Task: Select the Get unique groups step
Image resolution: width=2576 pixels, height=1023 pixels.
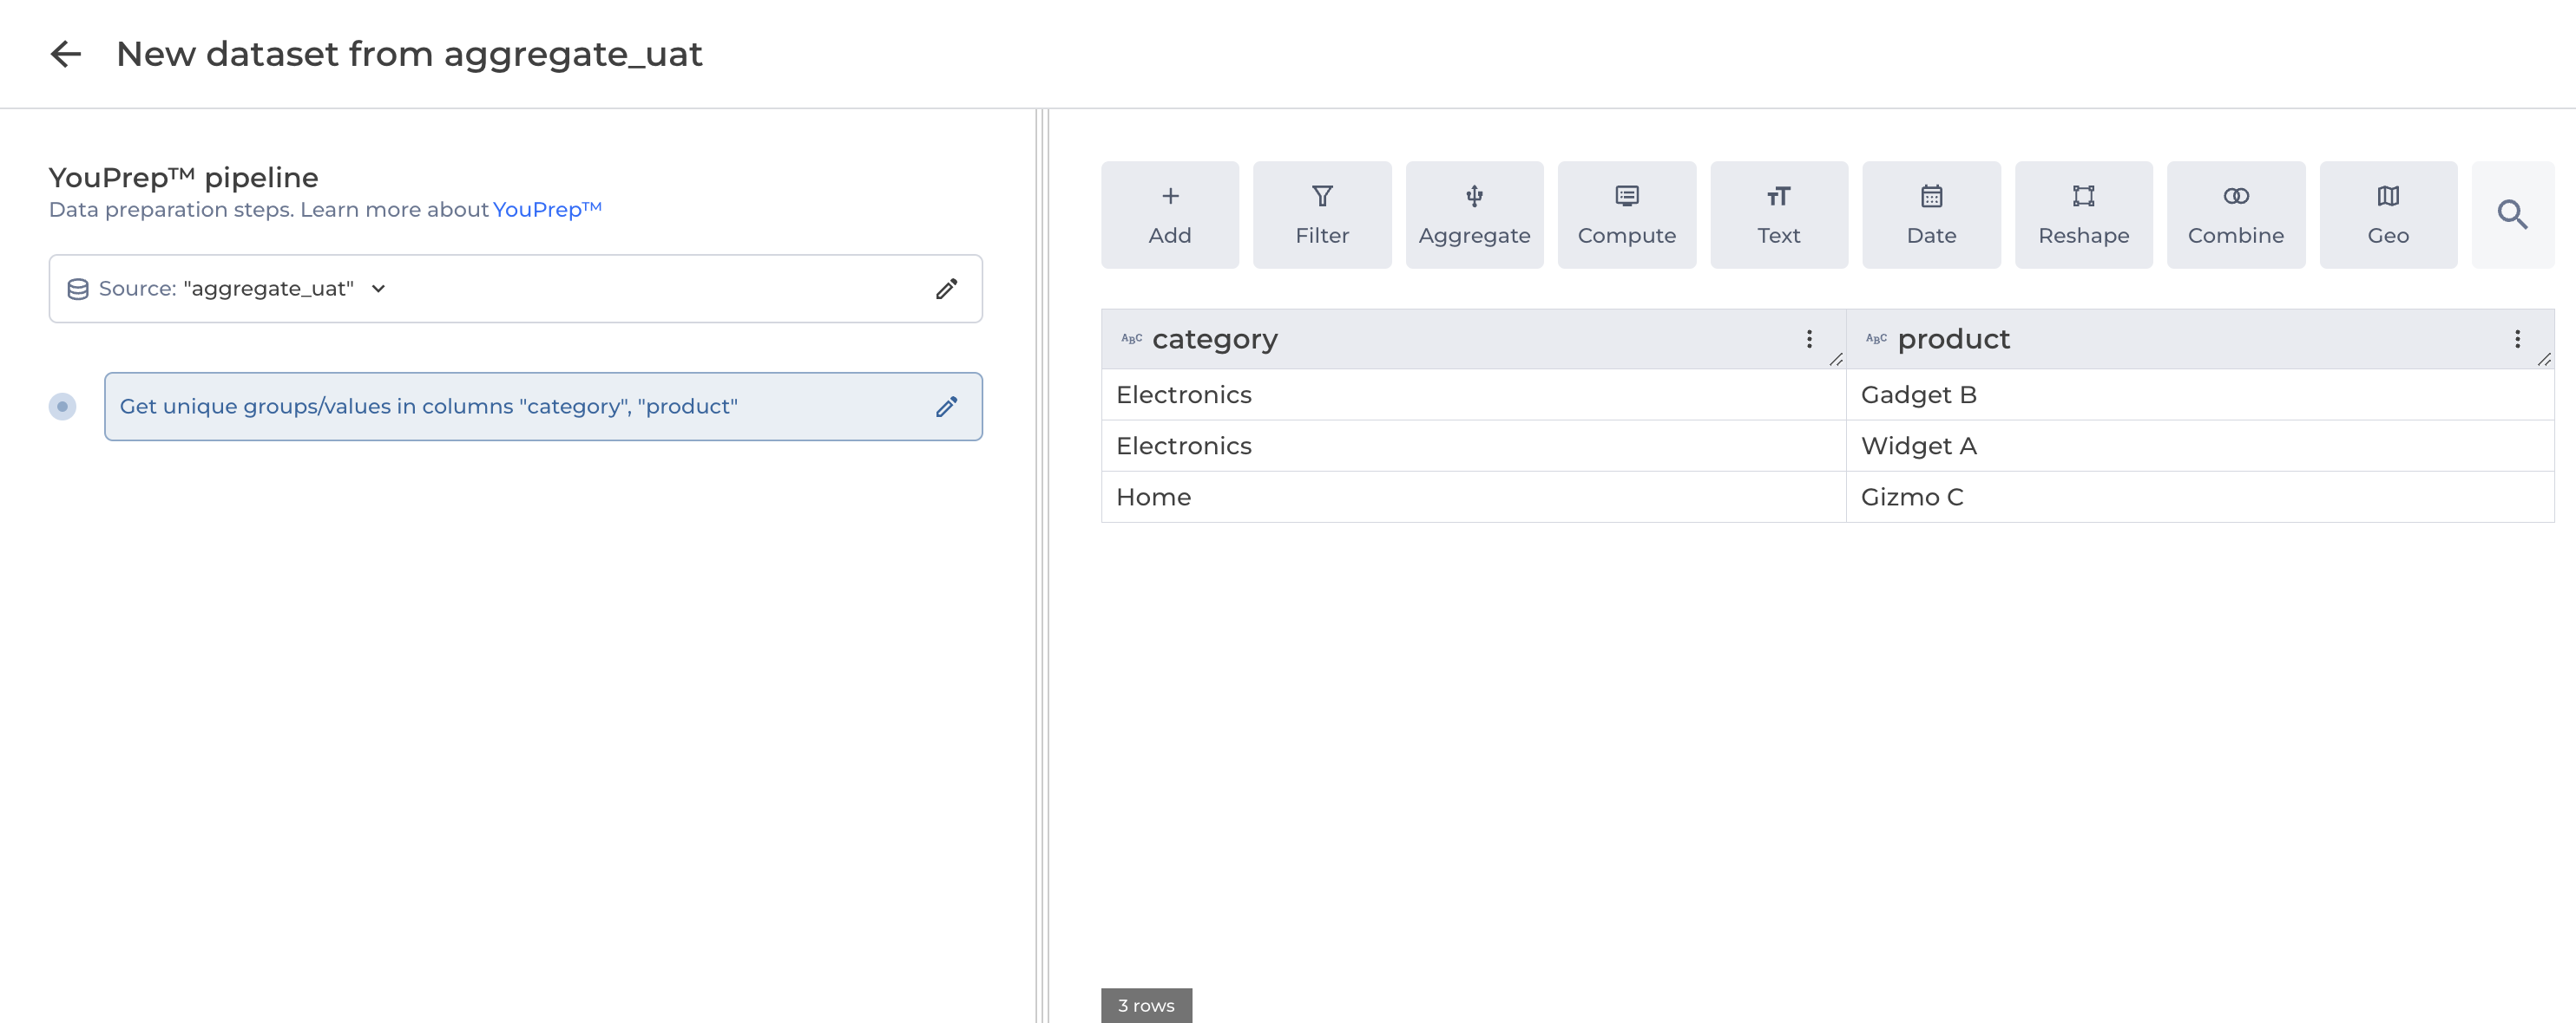Action: [x=428, y=407]
